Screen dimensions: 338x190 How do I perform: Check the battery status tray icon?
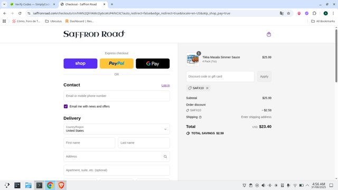[x=302, y=185]
